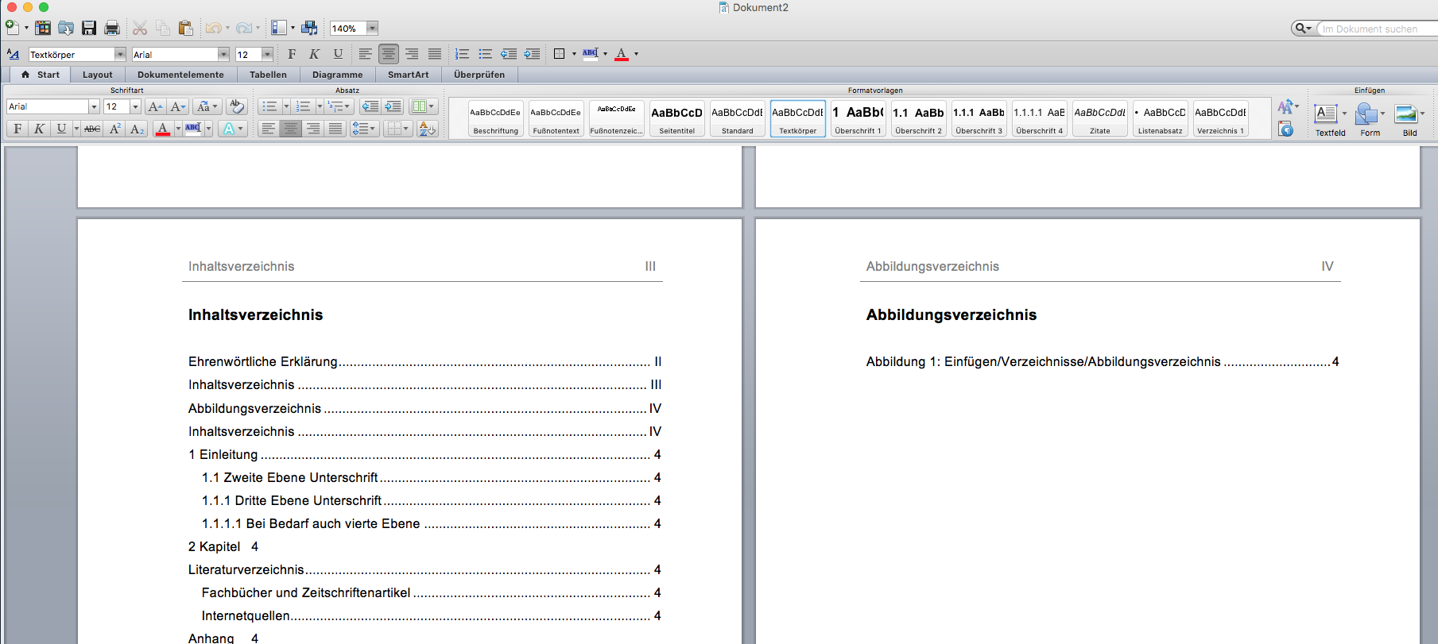The width and height of the screenshot is (1438, 644).
Task: Show the sidebar using the standard toolbar icon
Action: [x=278, y=28]
